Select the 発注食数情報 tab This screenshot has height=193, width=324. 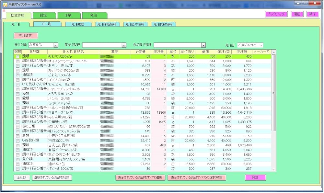pyautogui.click(x=163, y=24)
